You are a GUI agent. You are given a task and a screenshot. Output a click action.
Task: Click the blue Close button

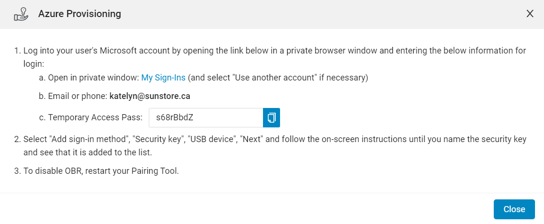[x=514, y=209]
